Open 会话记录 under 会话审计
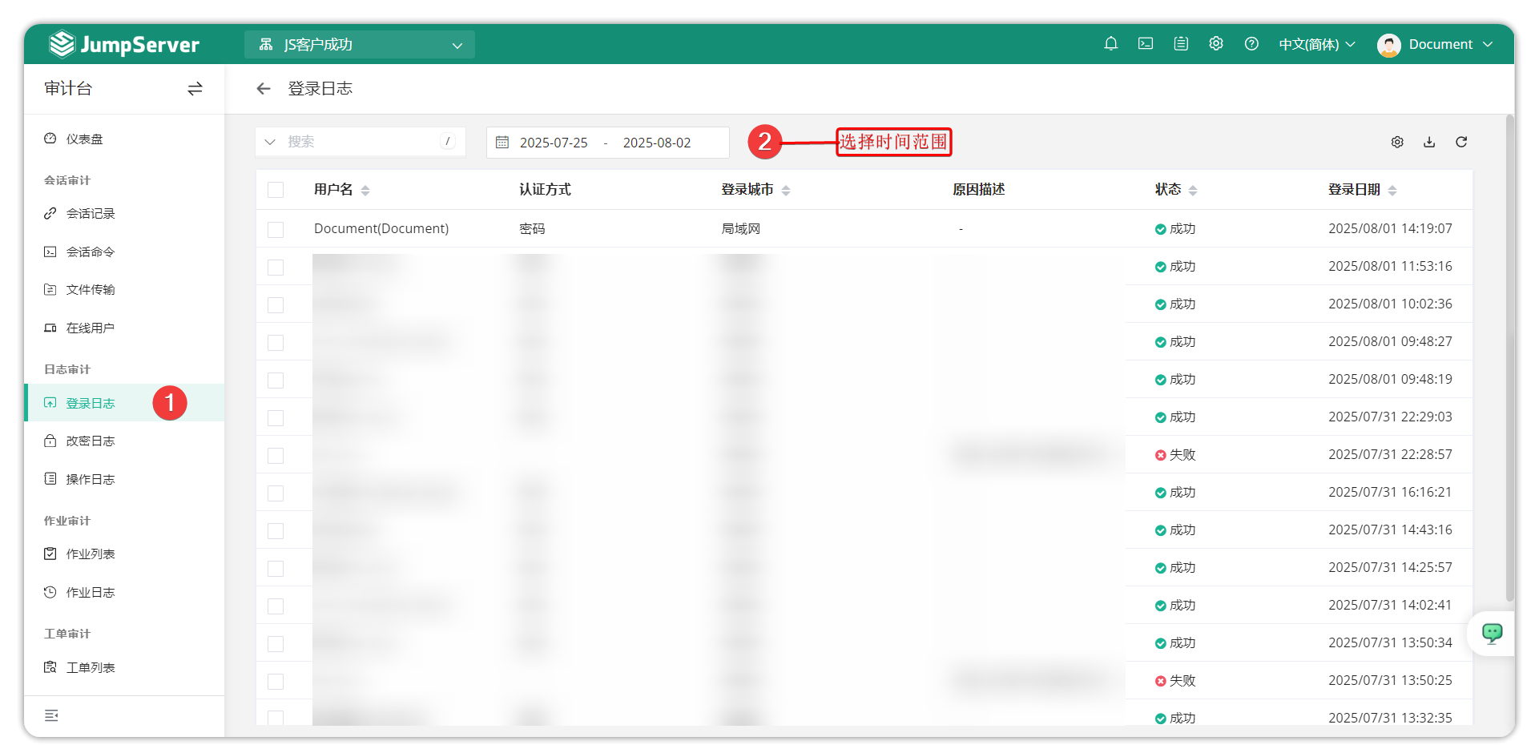This screenshot has width=1539, height=753. pyautogui.click(x=90, y=214)
